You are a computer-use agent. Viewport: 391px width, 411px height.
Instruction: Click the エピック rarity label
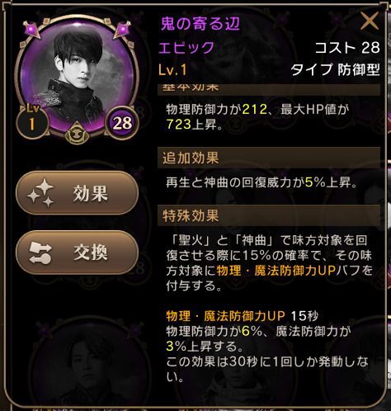186,47
